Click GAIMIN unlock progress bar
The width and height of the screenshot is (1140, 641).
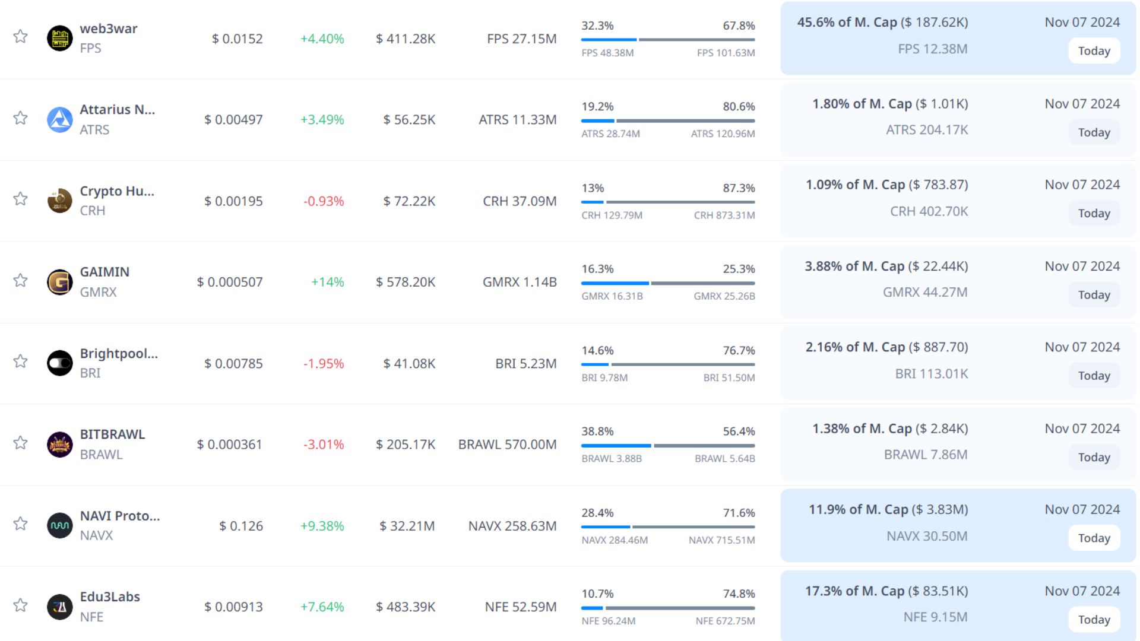668,283
